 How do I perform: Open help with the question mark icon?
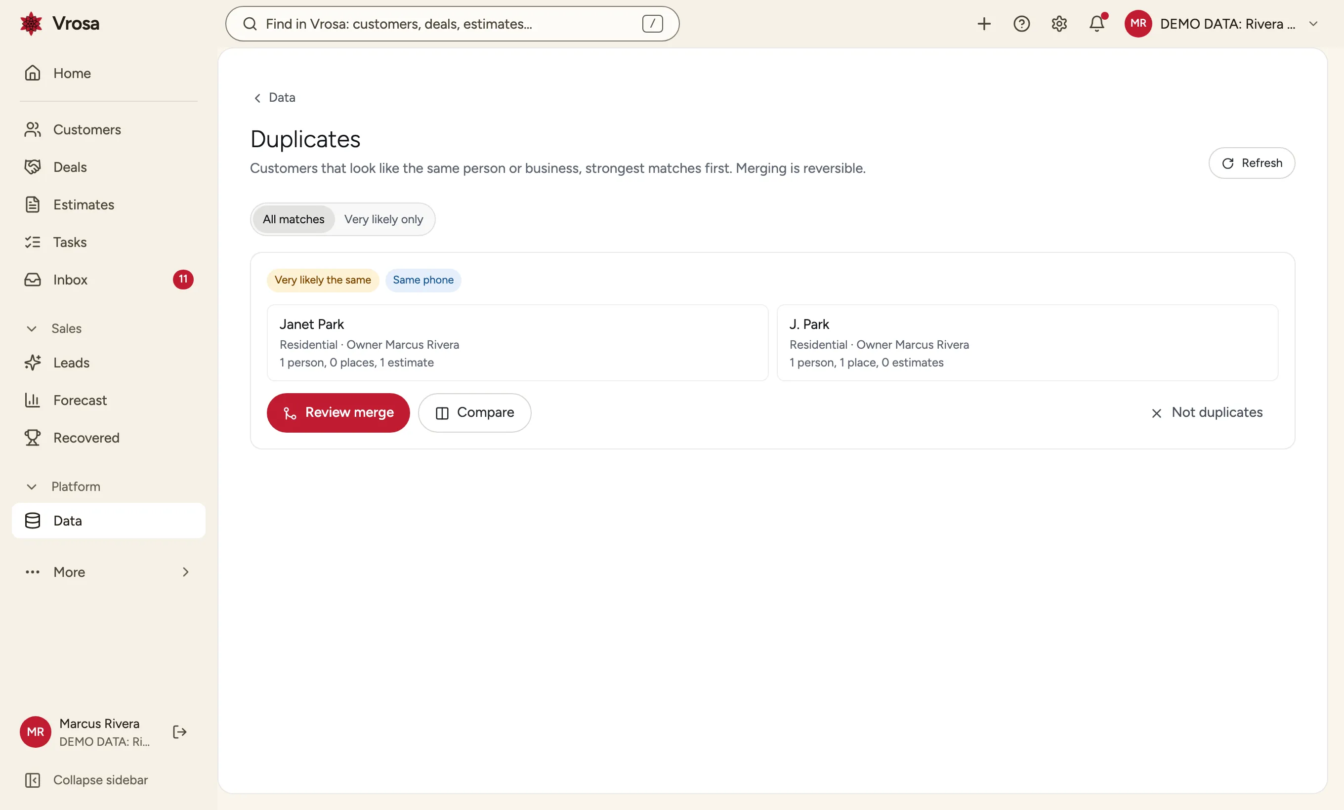coord(1022,24)
